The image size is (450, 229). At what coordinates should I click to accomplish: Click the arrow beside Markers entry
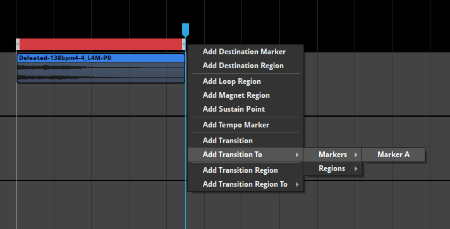tap(356, 155)
